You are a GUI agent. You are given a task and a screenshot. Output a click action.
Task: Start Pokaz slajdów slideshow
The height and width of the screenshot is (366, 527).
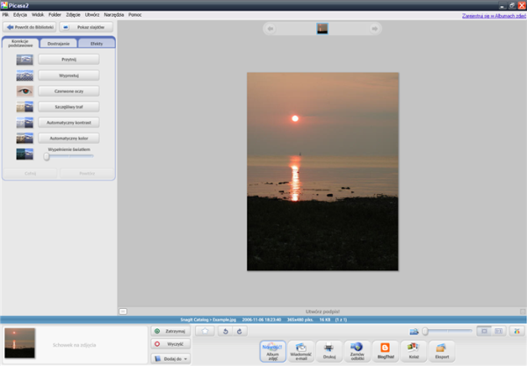point(86,27)
